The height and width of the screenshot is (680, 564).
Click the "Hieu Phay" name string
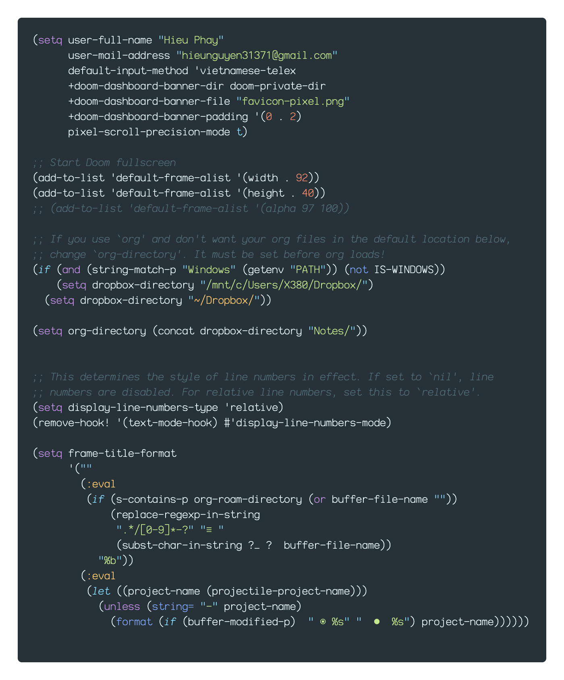[x=191, y=40]
